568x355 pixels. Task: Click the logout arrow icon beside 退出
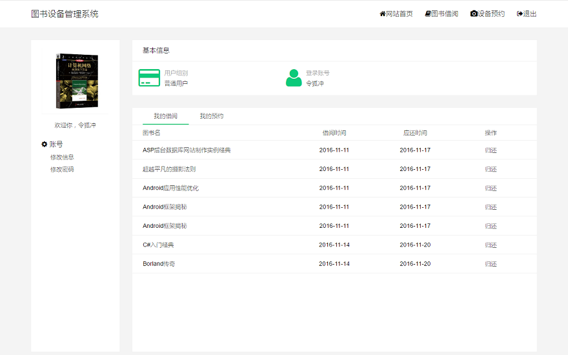coord(520,14)
